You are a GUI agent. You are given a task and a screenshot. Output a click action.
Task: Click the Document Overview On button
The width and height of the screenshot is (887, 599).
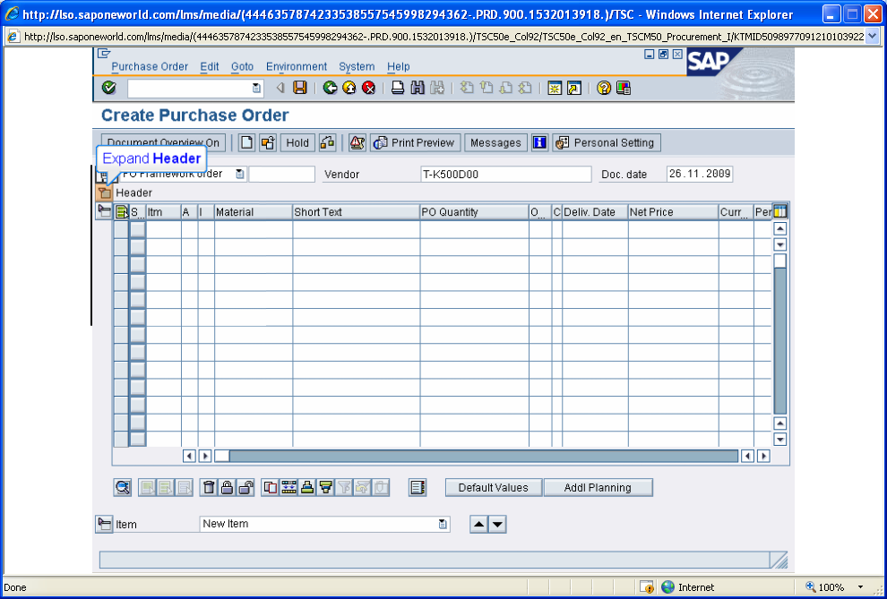click(163, 142)
